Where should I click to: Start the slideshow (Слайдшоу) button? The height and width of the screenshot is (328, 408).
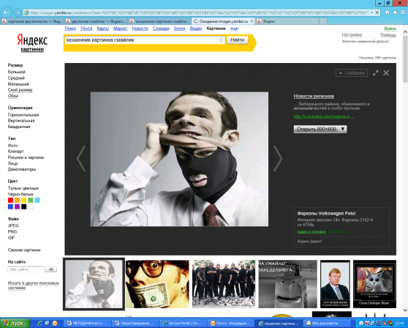click(352, 73)
